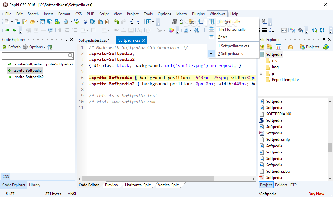Click the Open folder icon
The image size is (333, 197).
pos(32,22)
